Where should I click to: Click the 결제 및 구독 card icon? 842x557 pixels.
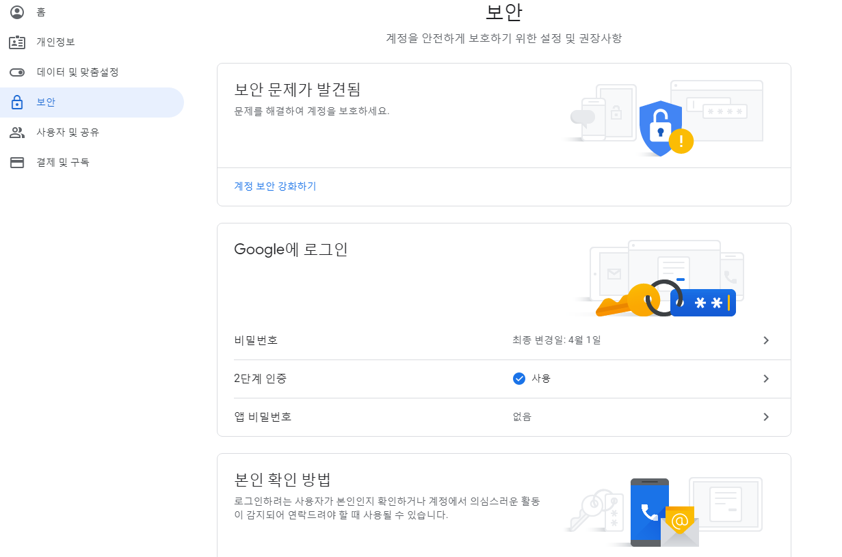point(17,162)
